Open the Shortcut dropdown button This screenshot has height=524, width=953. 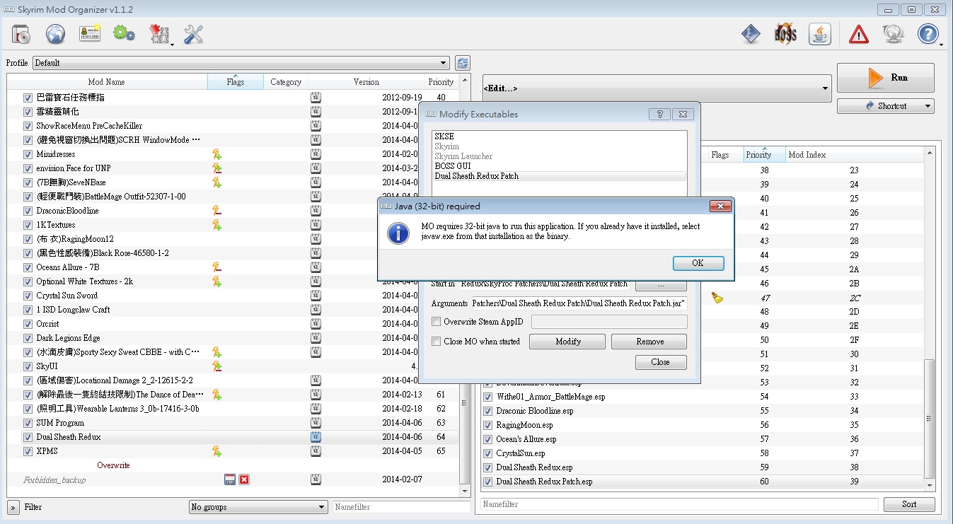[885, 106]
